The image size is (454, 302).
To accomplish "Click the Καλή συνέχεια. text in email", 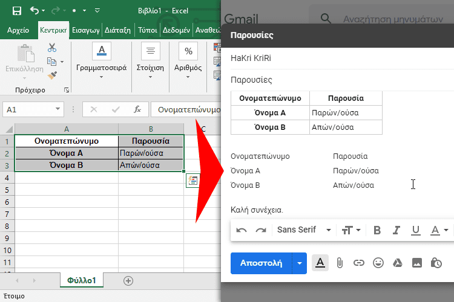I will pyautogui.click(x=257, y=210).
